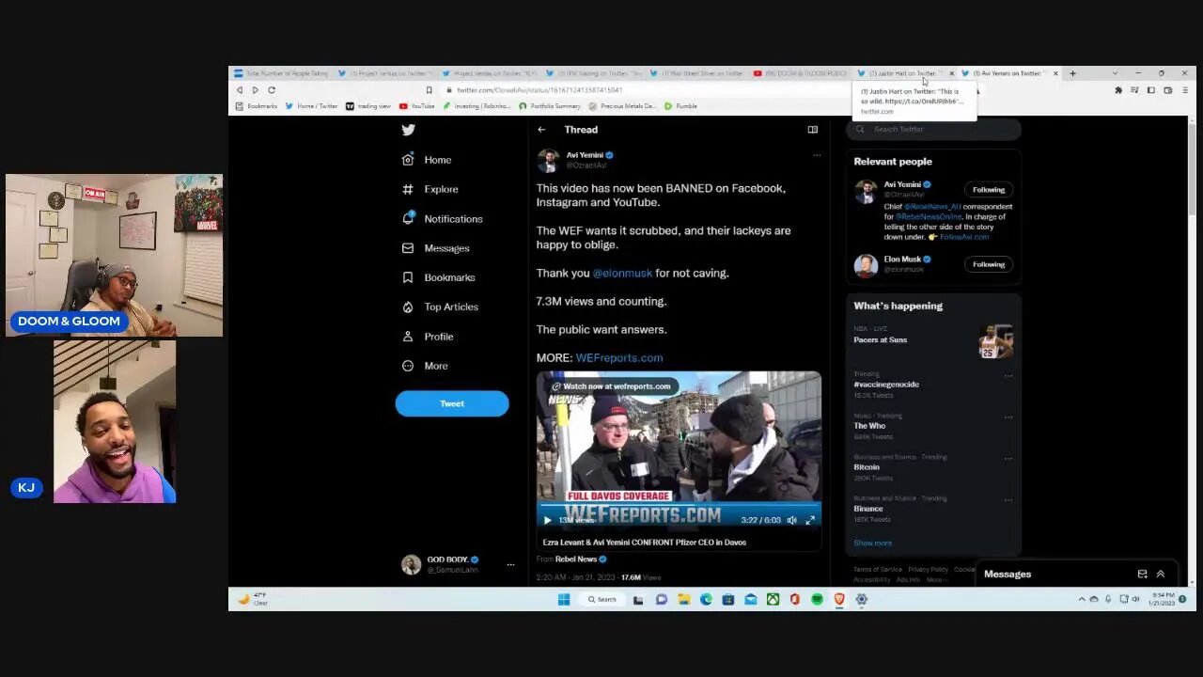Open the FollowAvi.com link

pyautogui.click(x=963, y=237)
